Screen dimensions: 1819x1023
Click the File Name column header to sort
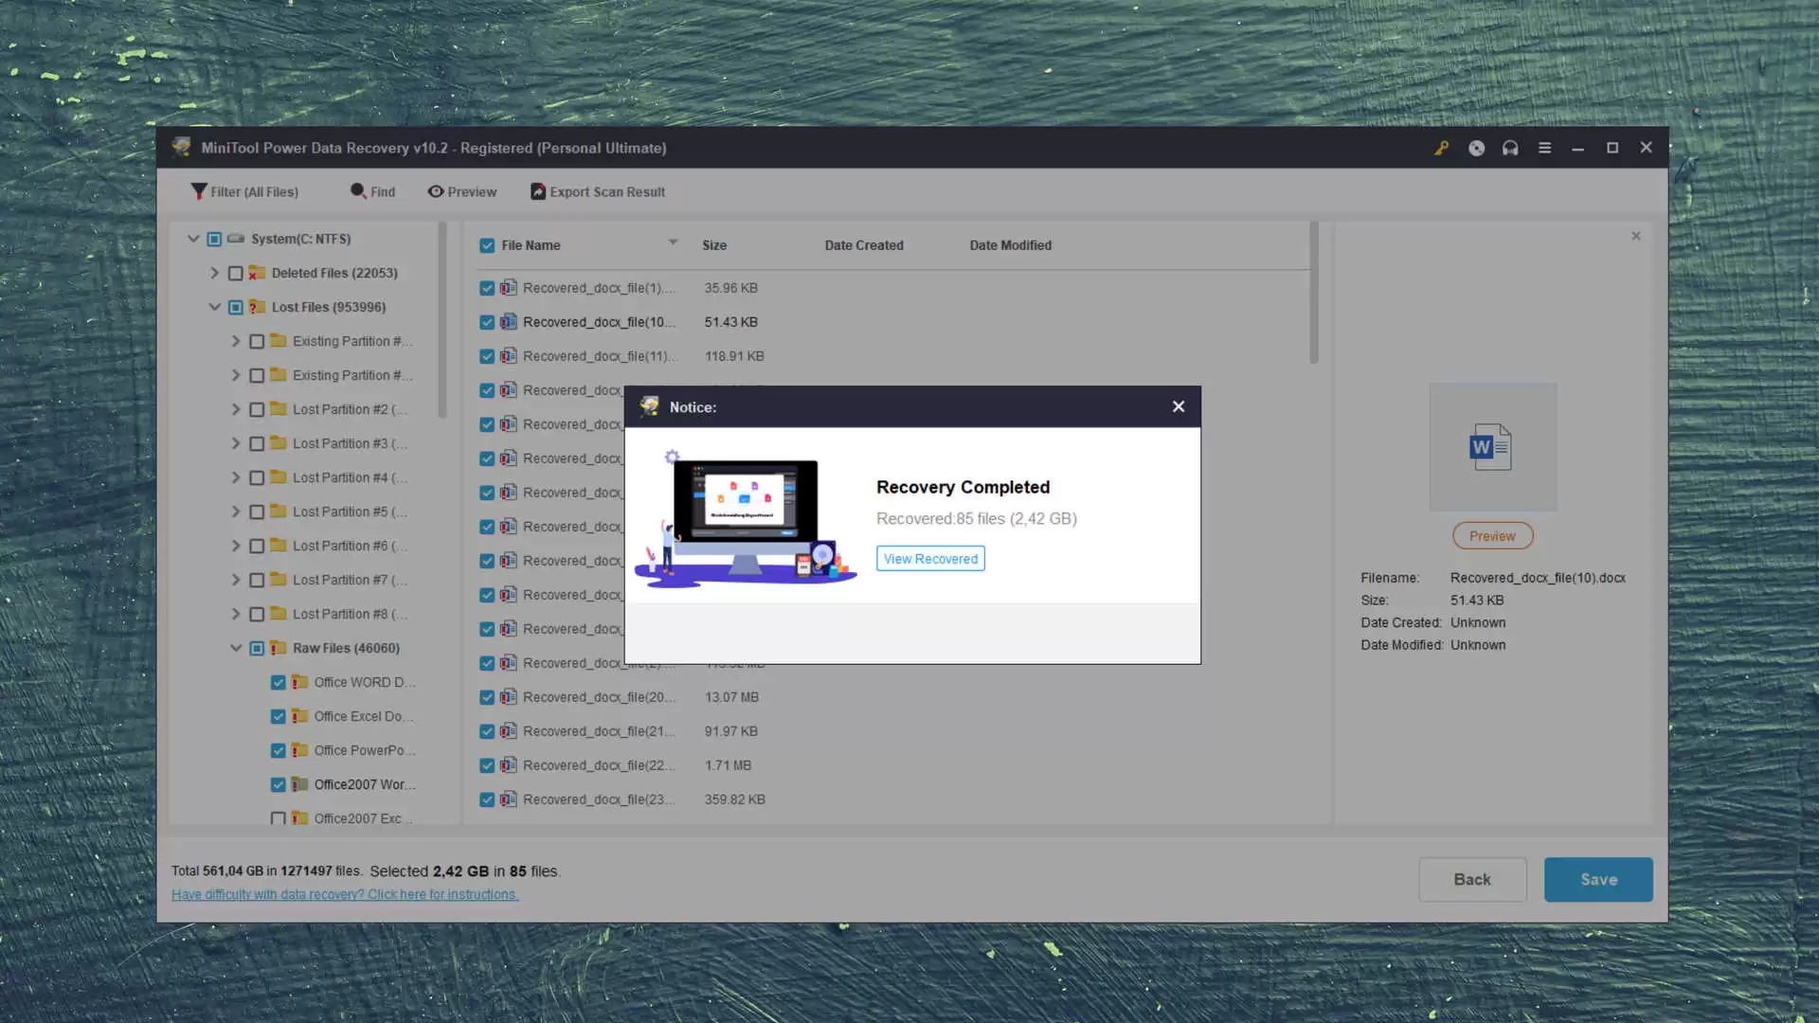click(531, 243)
